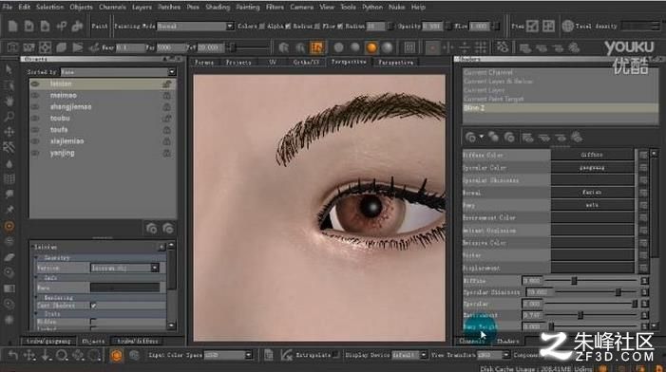Click the Opacity value field

(x=432, y=27)
